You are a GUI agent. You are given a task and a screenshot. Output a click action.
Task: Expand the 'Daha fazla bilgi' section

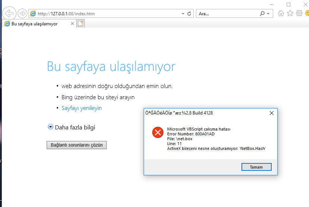click(71, 128)
